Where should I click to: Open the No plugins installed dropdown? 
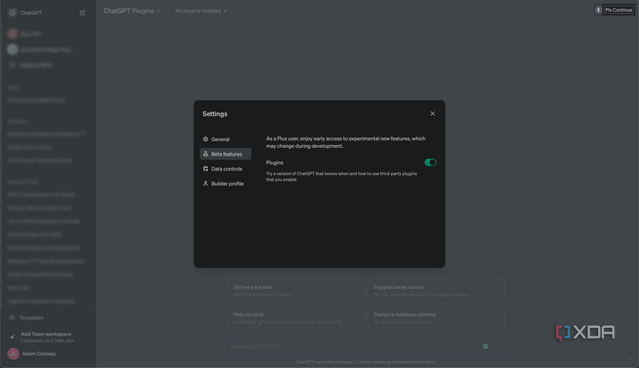(201, 11)
